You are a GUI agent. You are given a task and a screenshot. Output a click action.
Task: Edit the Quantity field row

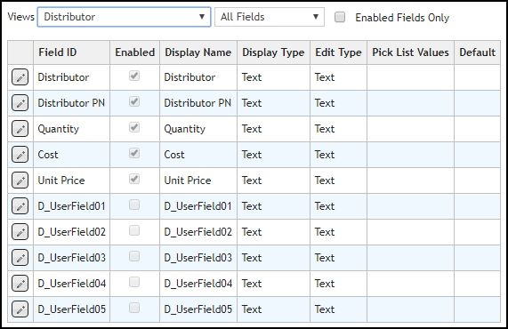tap(20, 129)
